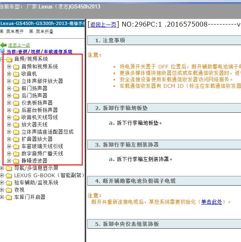Click 菜单展开 to expand menus
The image size is (241, 242).
pyautogui.click(x=15, y=31)
